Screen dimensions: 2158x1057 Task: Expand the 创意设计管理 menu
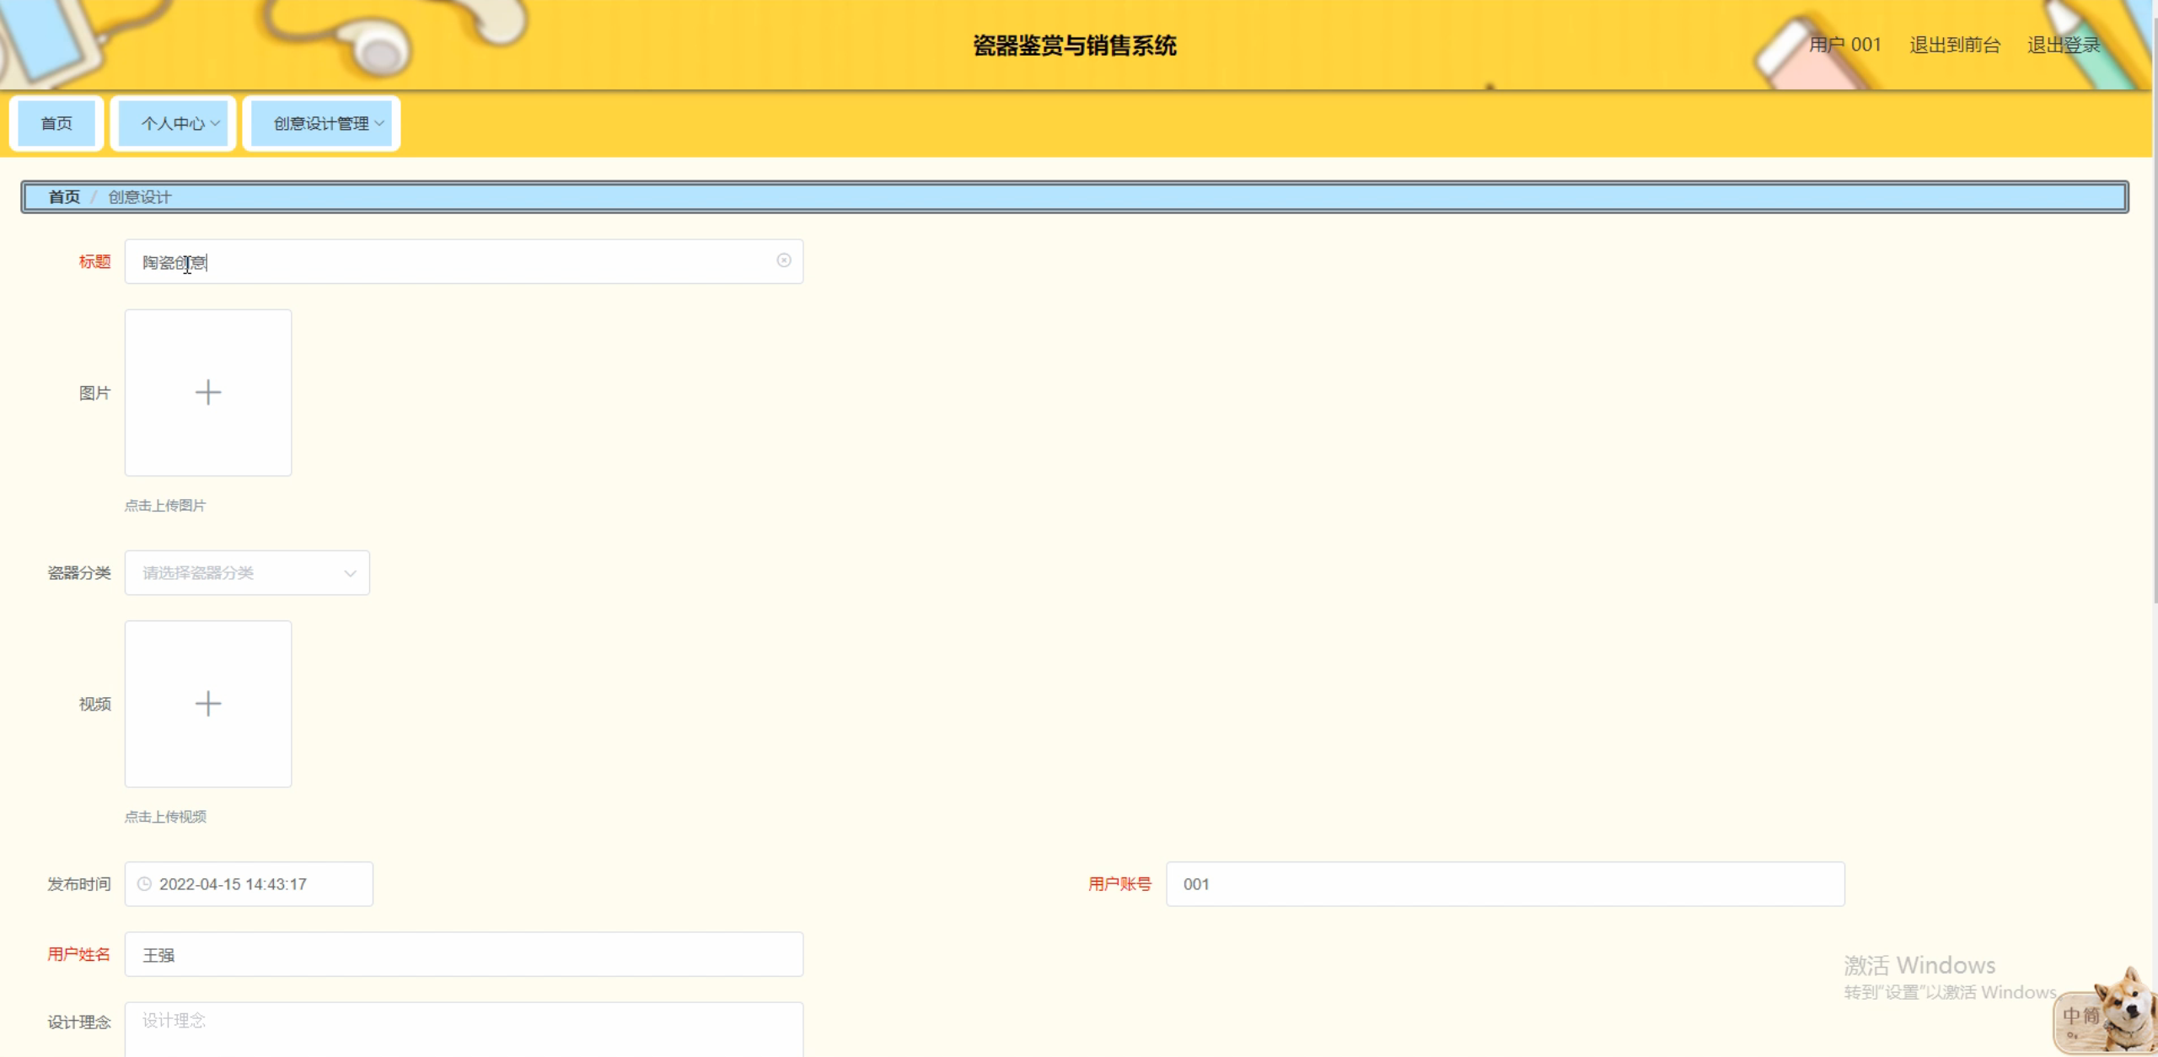322,123
